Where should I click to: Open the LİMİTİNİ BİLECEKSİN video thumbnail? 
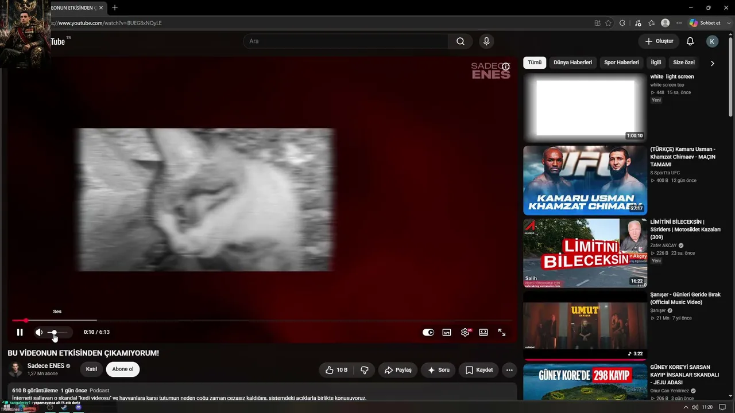click(585, 253)
